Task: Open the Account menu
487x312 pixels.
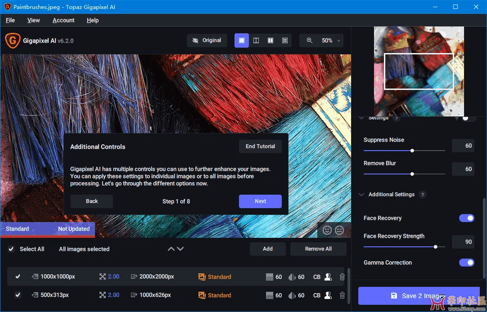Action: pos(63,20)
